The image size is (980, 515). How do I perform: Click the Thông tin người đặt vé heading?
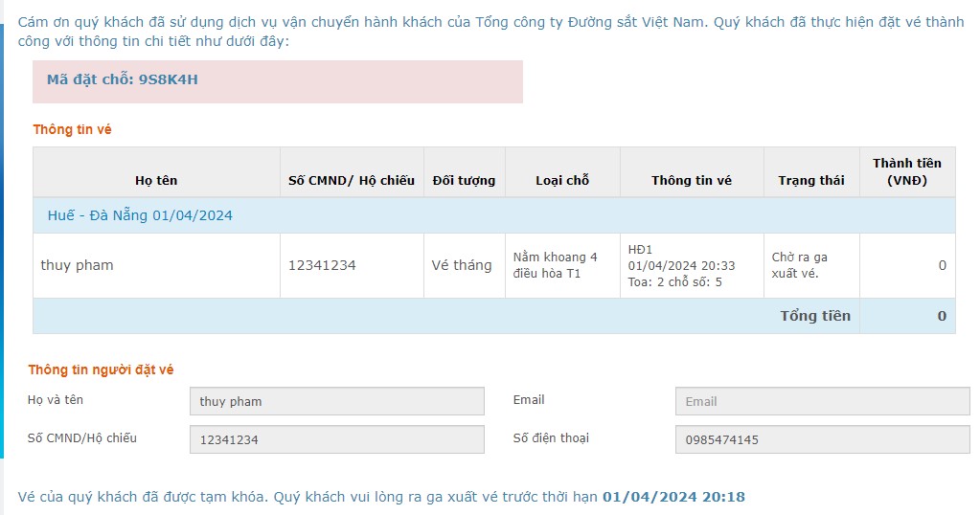[x=101, y=369]
